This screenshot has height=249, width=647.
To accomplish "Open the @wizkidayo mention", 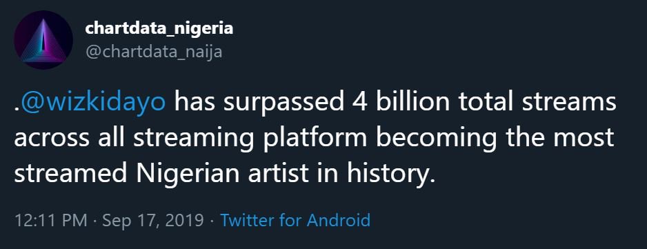I will click(93, 102).
